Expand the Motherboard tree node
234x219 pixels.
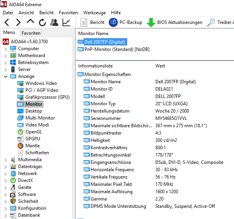[6, 56]
